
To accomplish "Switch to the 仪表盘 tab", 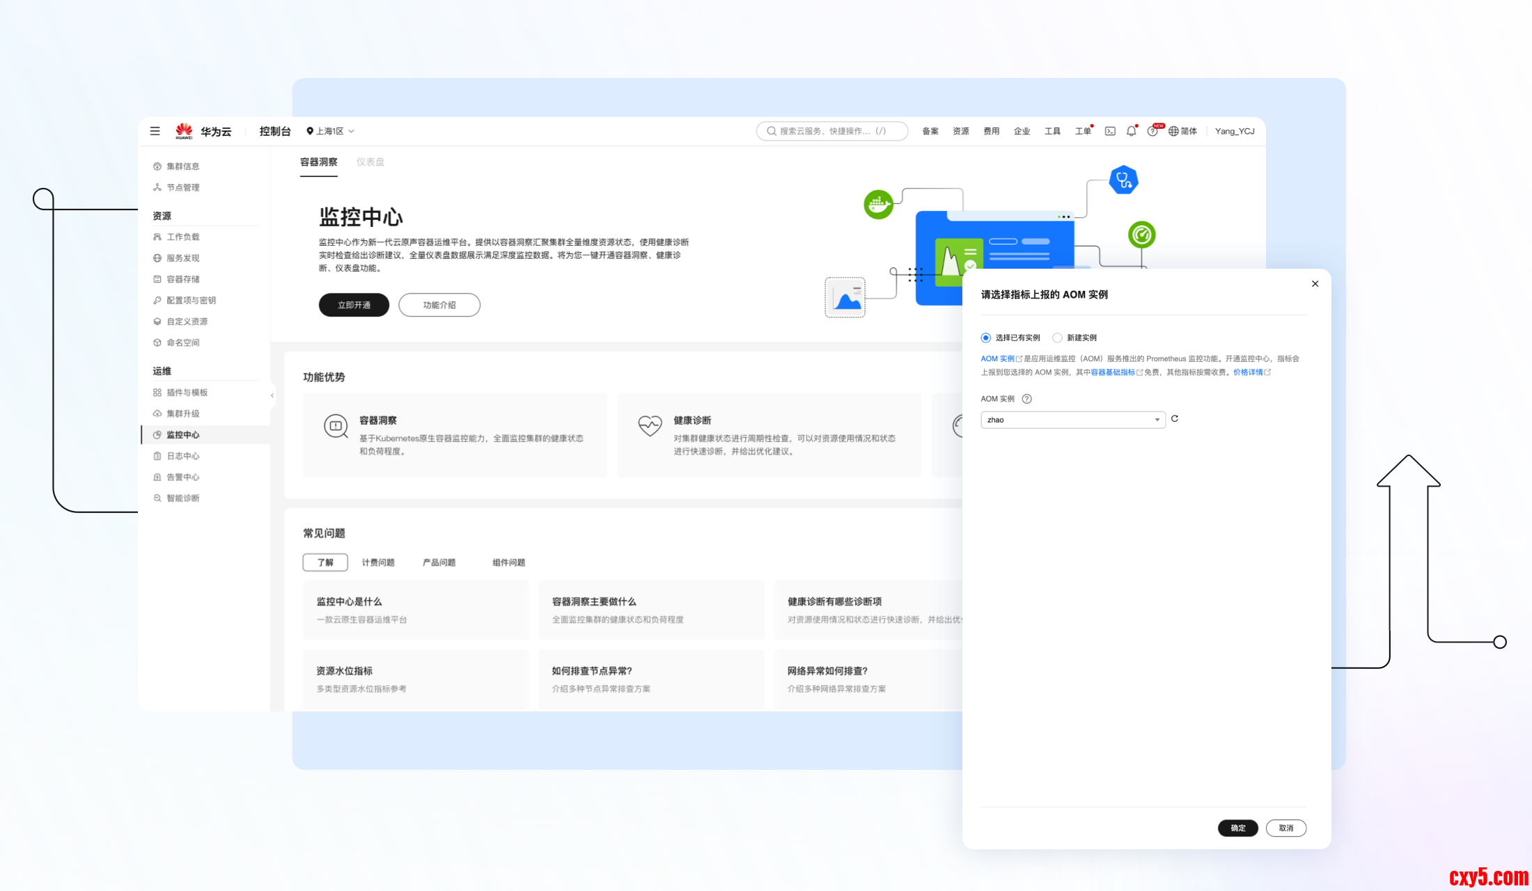I will coord(370,162).
